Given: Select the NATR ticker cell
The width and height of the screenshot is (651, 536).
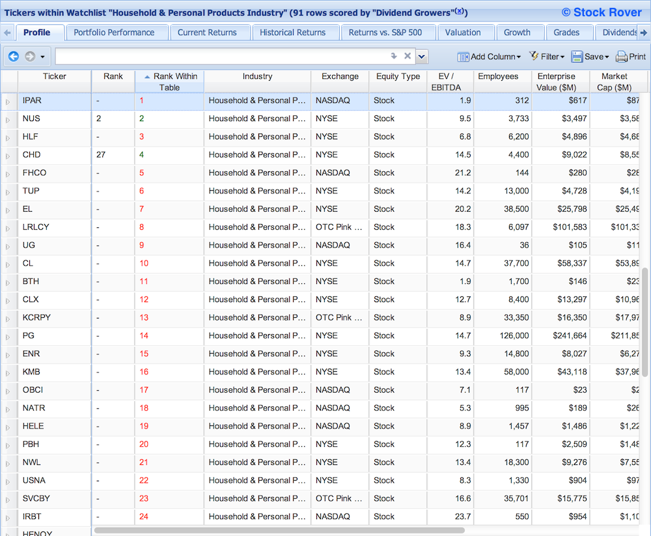Looking at the screenshot, I should click(x=55, y=408).
